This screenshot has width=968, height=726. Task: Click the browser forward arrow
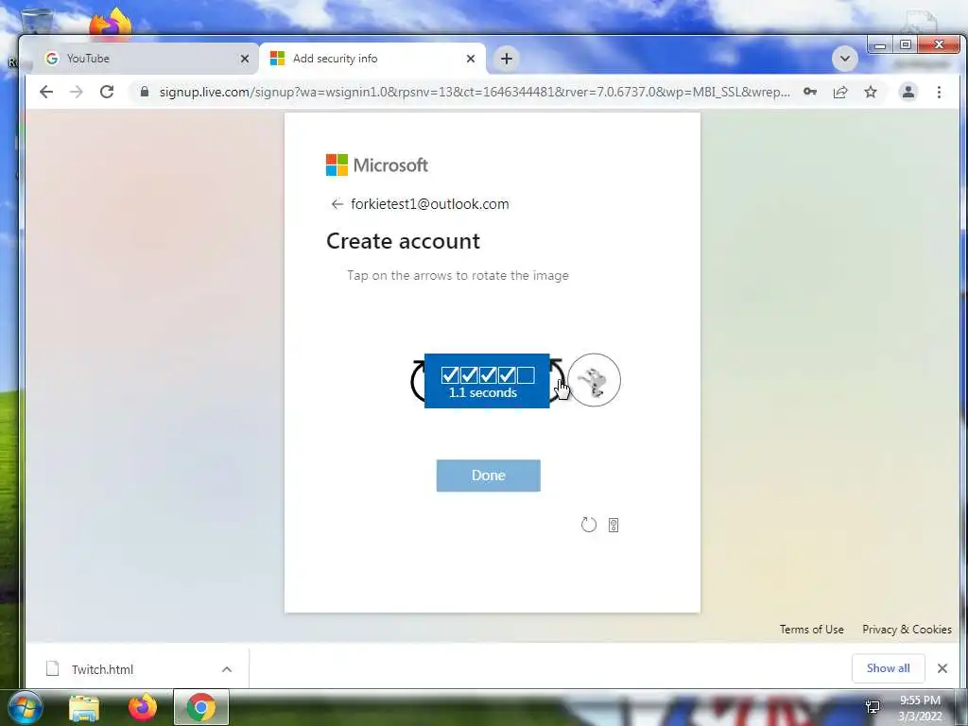(x=76, y=92)
